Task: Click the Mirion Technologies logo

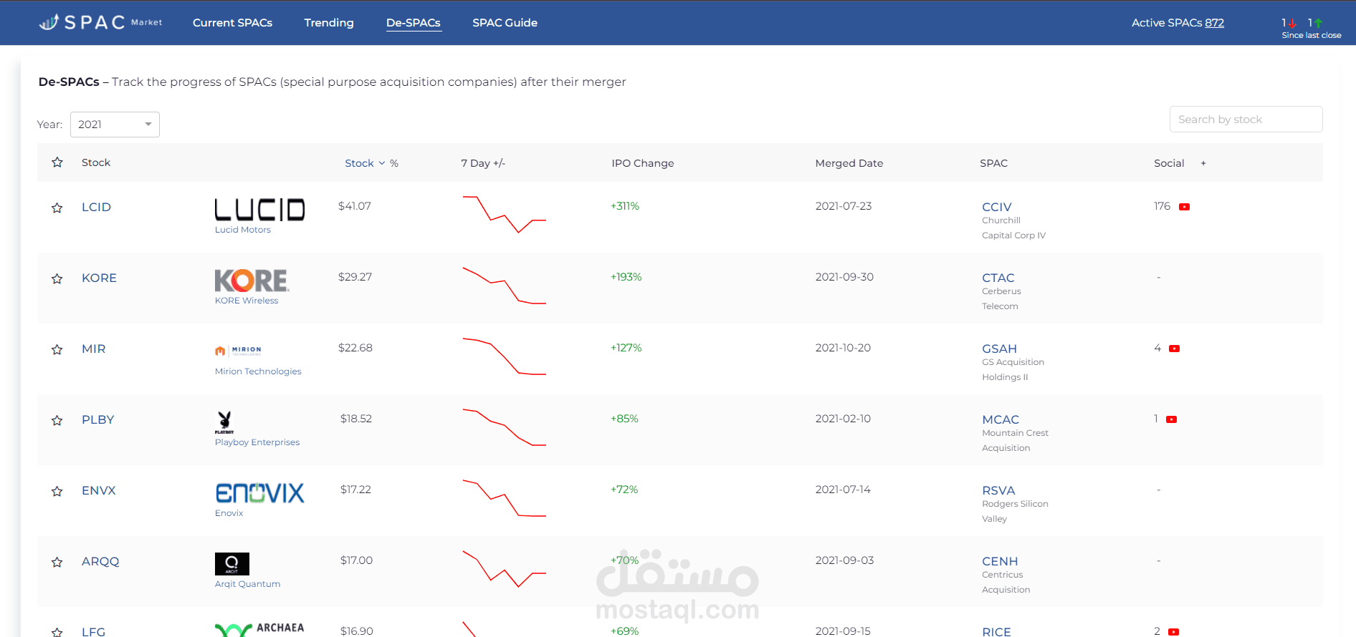Action: [x=238, y=351]
